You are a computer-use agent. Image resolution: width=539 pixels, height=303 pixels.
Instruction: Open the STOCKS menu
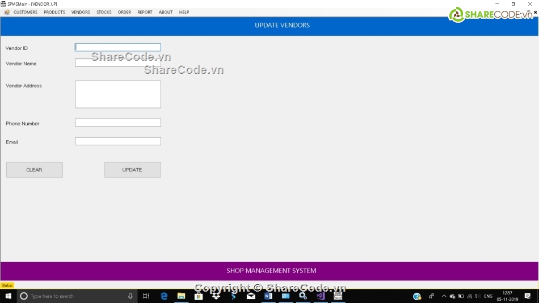[x=104, y=12]
